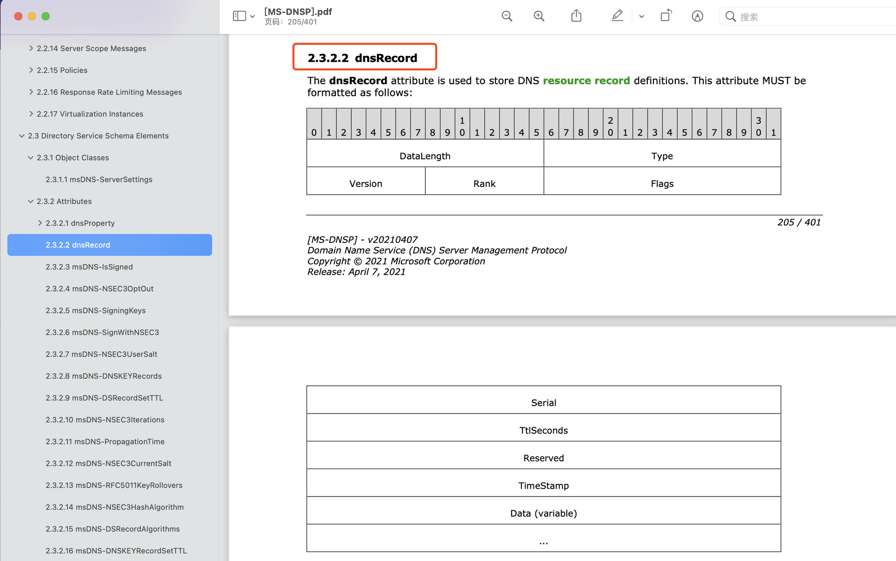Select 2.3.2.10 msDNS-NSEC3Iterations
896x561 pixels.
pyautogui.click(x=105, y=420)
